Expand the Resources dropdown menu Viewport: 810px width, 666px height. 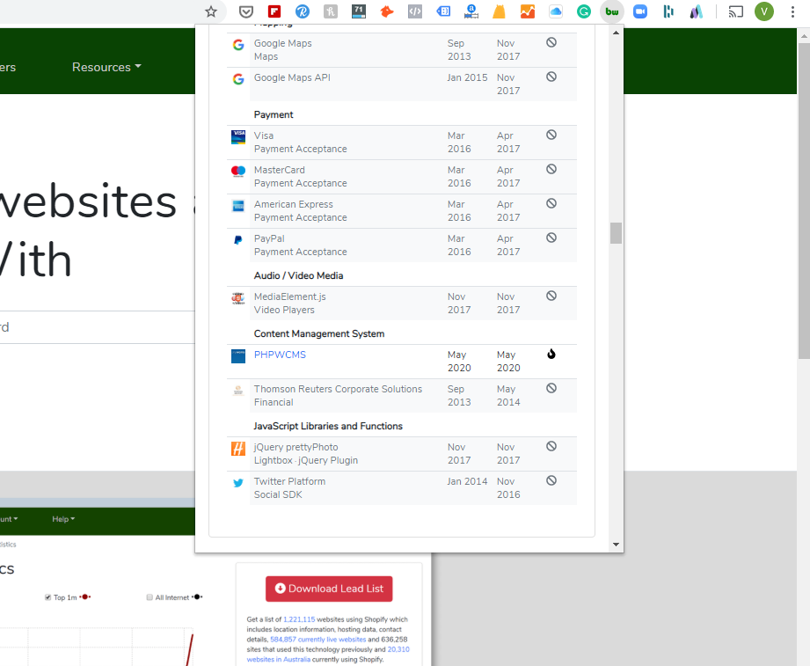click(106, 67)
